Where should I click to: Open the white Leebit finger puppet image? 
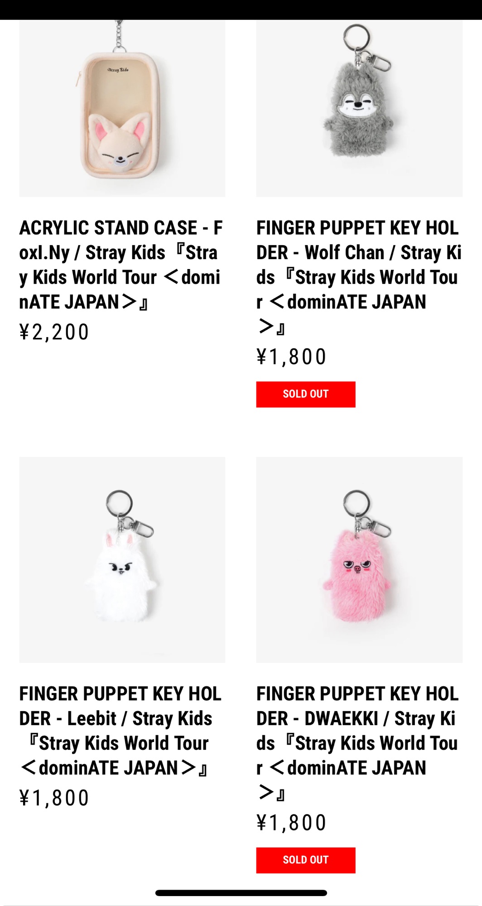122,560
